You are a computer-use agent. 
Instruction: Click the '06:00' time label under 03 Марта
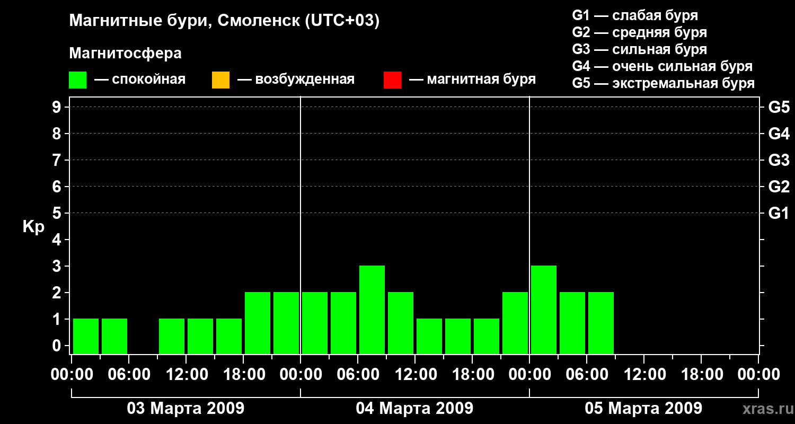coord(129,375)
